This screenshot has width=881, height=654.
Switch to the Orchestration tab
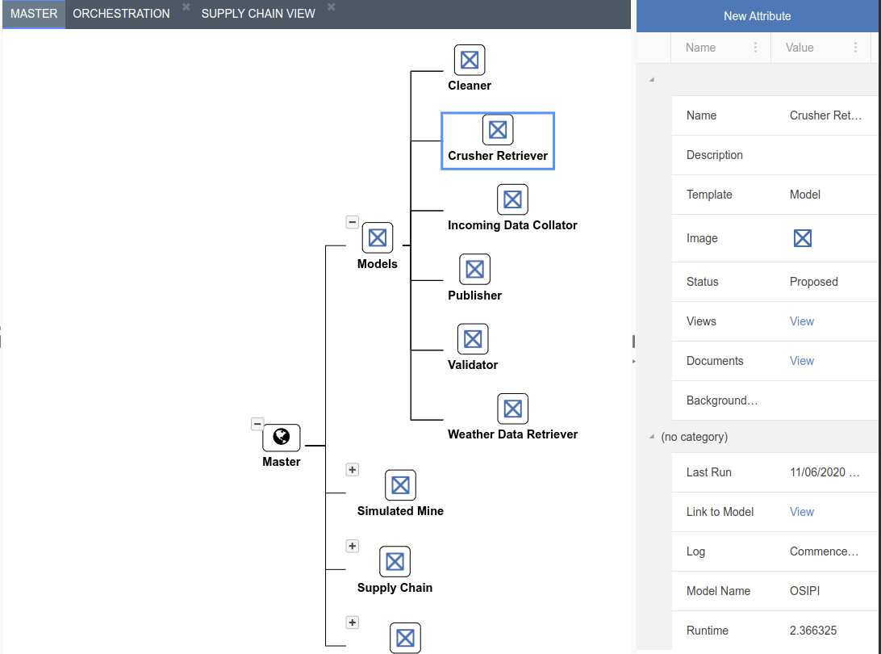pyautogui.click(x=121, y=14)
